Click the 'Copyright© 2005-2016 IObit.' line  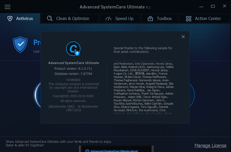73,96
